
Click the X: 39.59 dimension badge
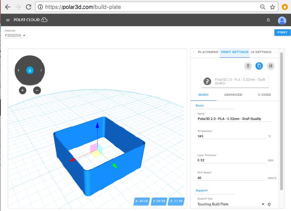click(142, 201)
